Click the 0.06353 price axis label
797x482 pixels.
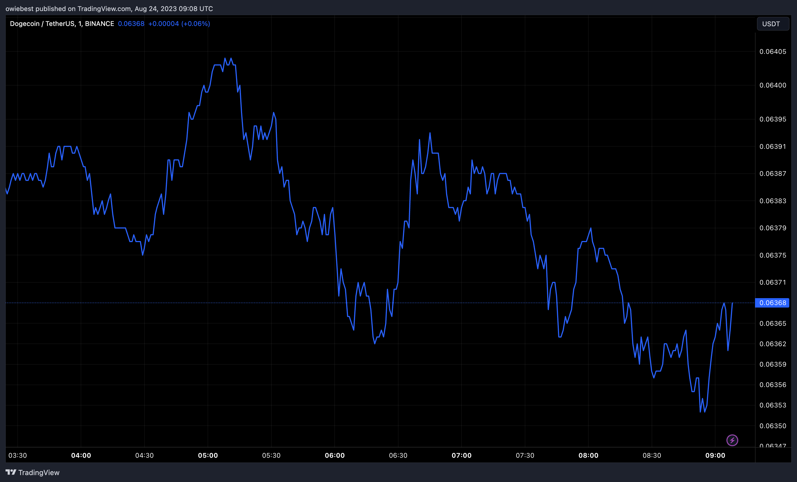[773, 405]
